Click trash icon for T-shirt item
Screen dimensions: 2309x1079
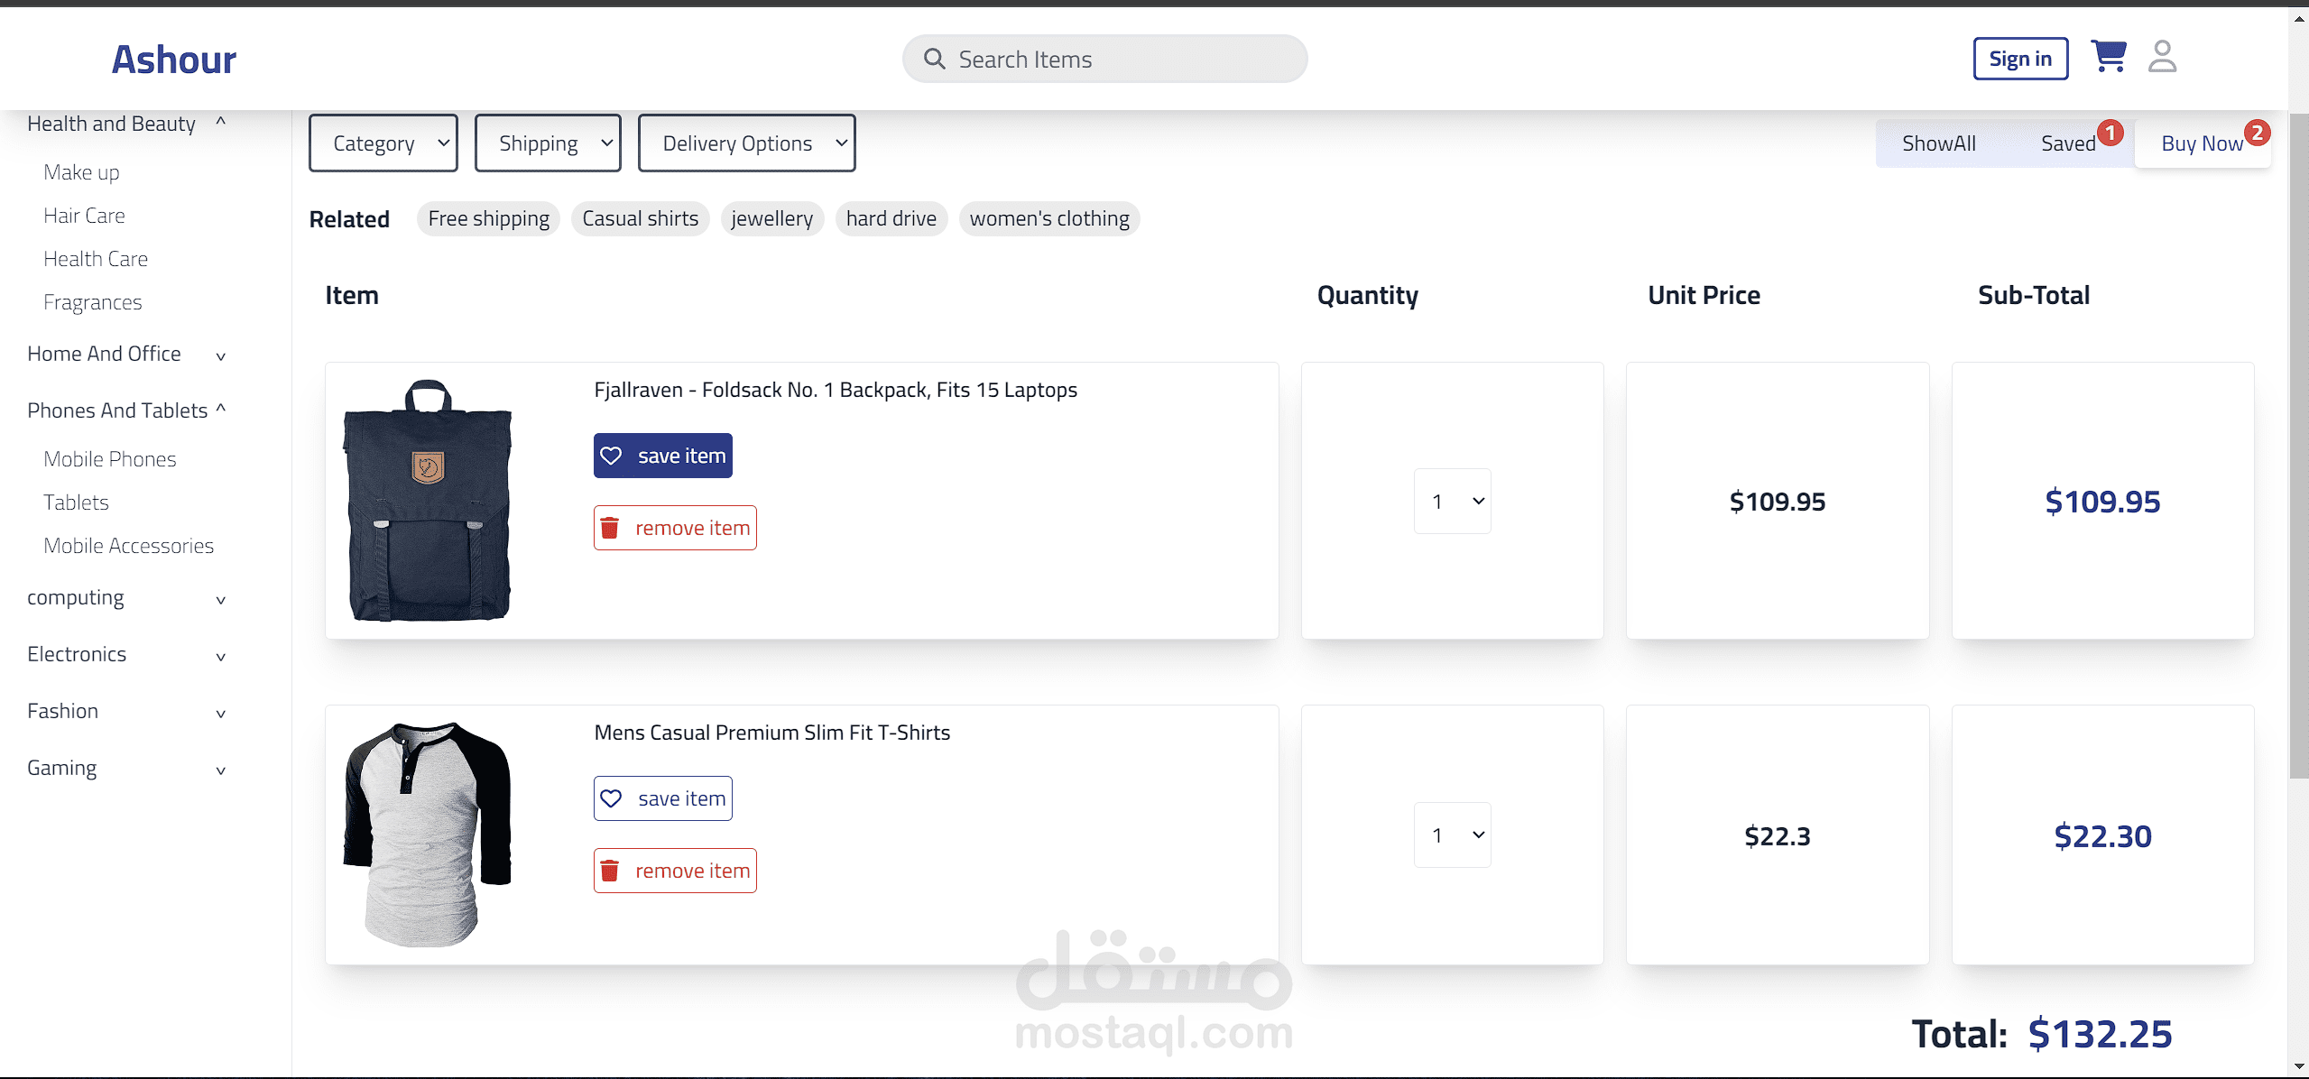click(x=610, y=871)
